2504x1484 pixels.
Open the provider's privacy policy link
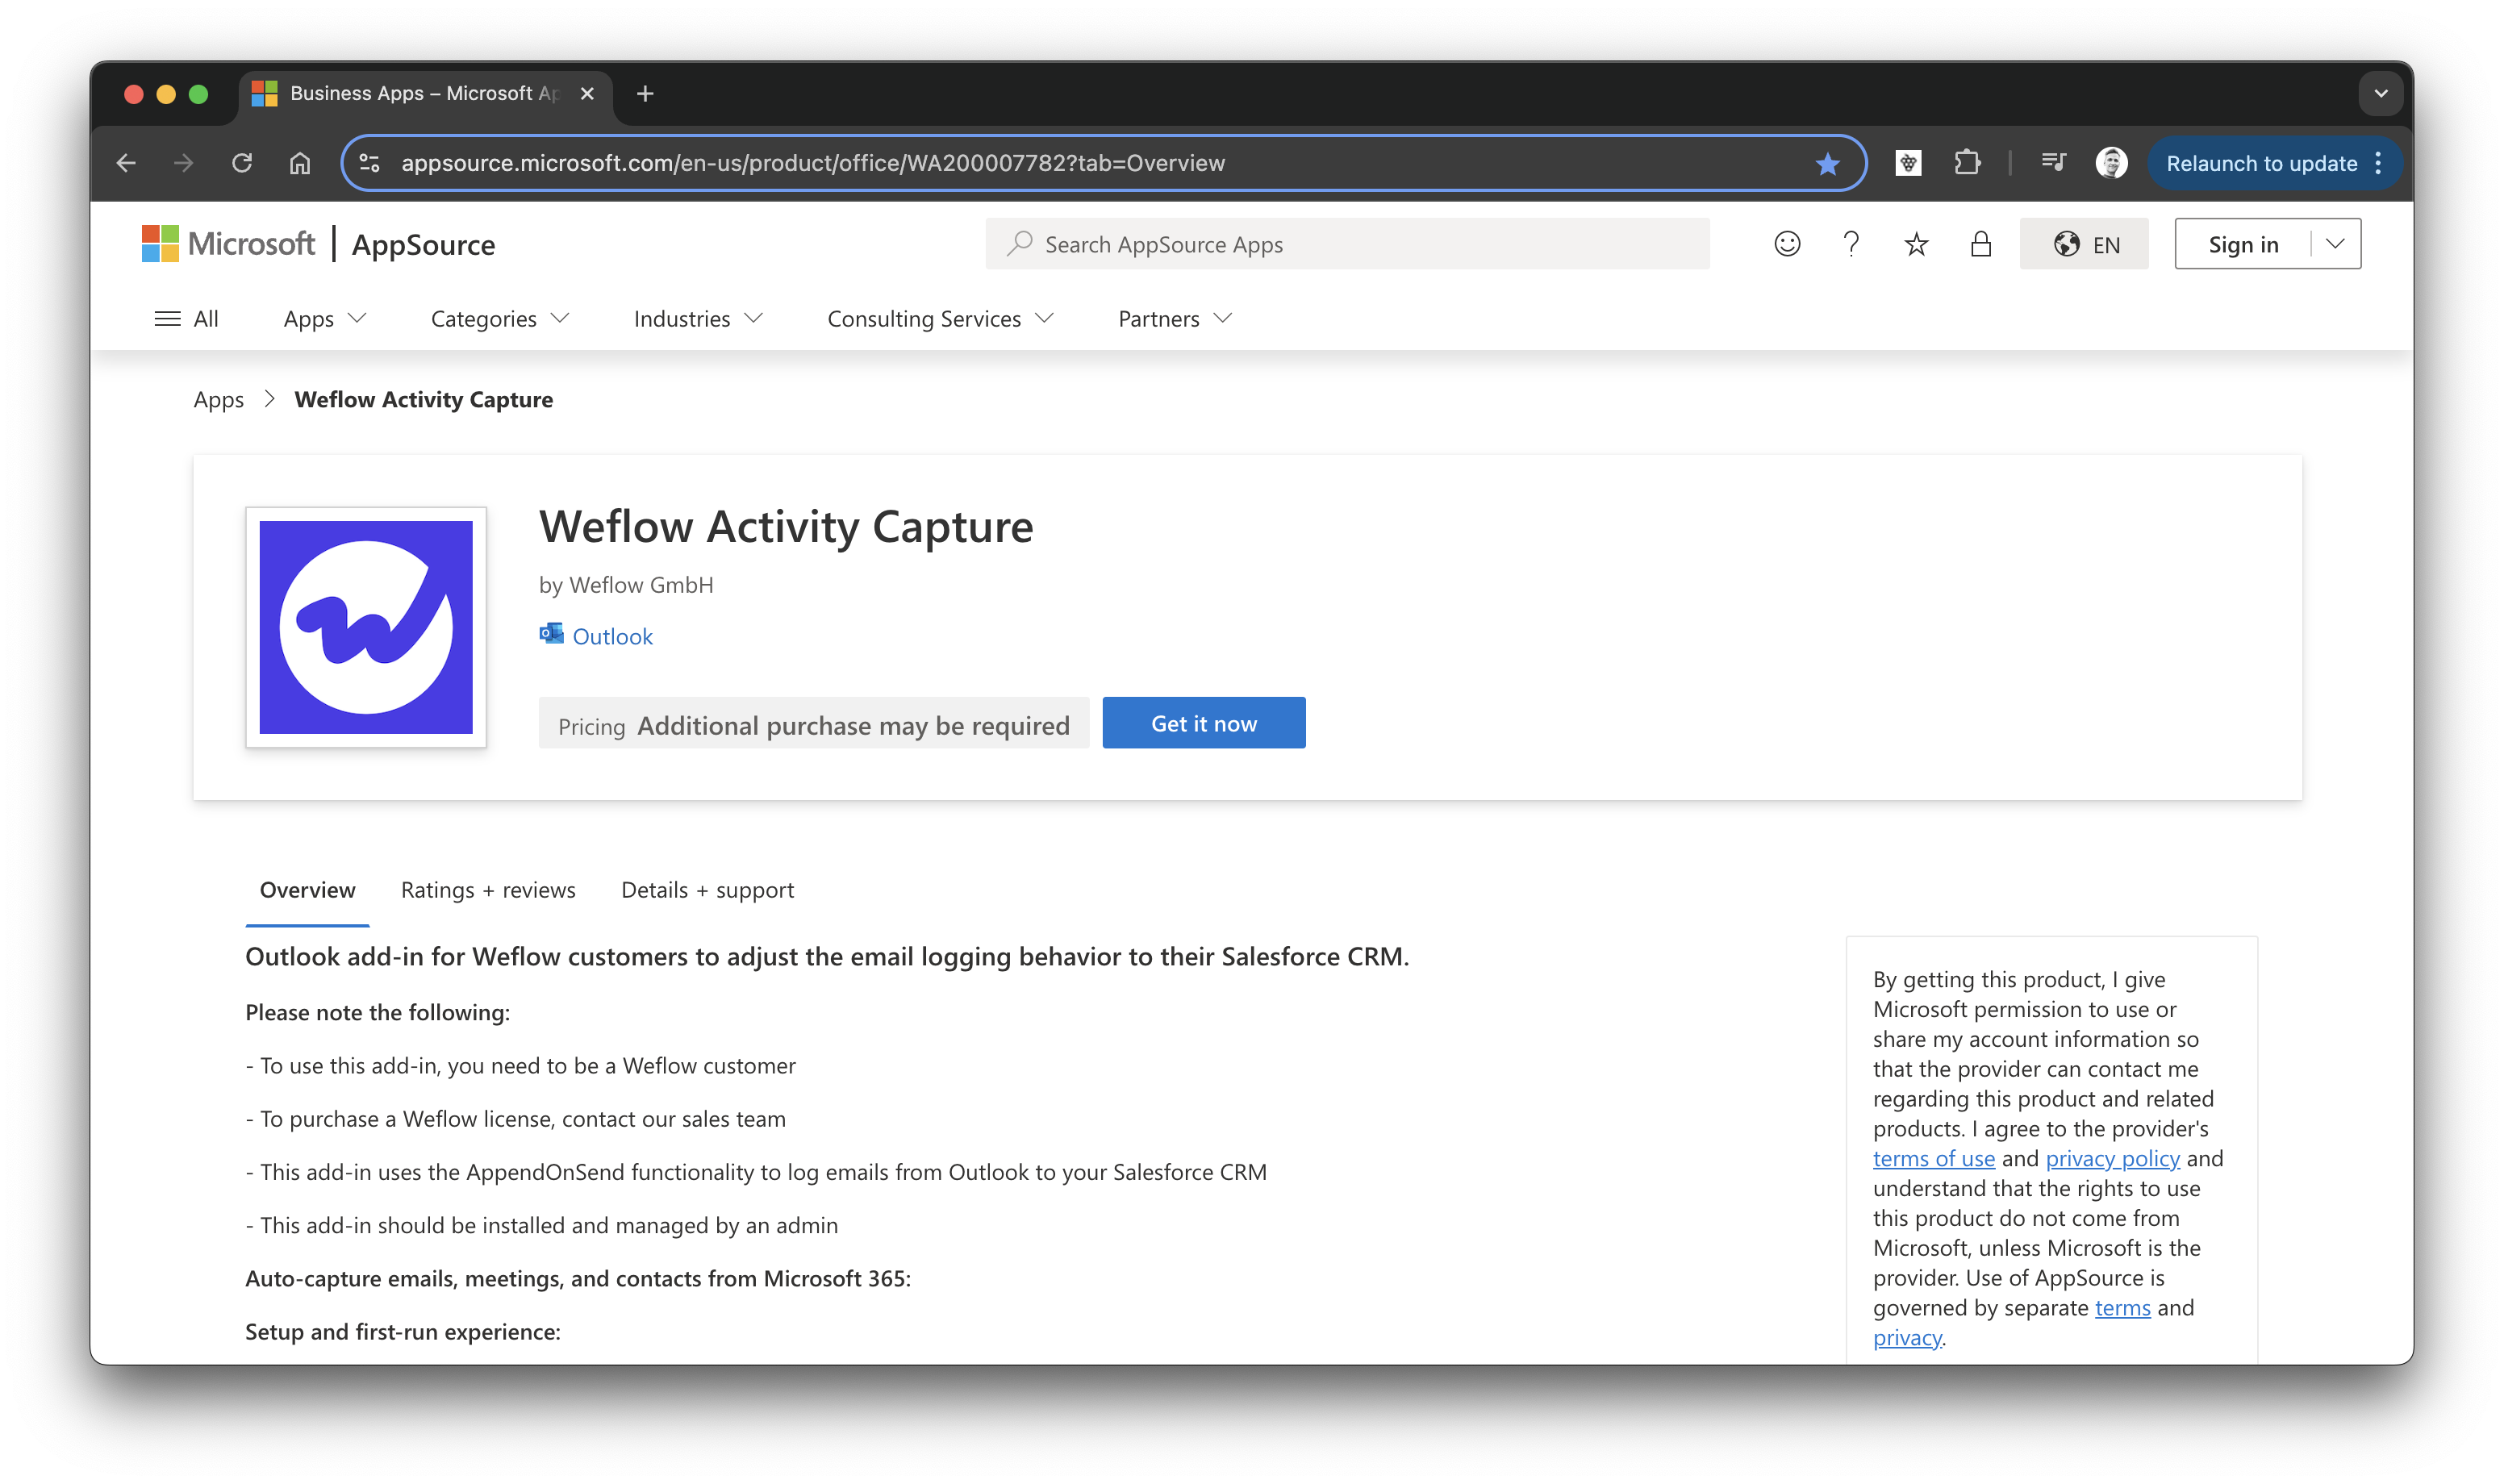2112,1158
